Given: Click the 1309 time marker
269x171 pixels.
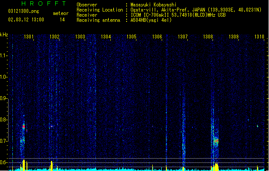Looking at the screenshot, I should (x=234, y=37).
